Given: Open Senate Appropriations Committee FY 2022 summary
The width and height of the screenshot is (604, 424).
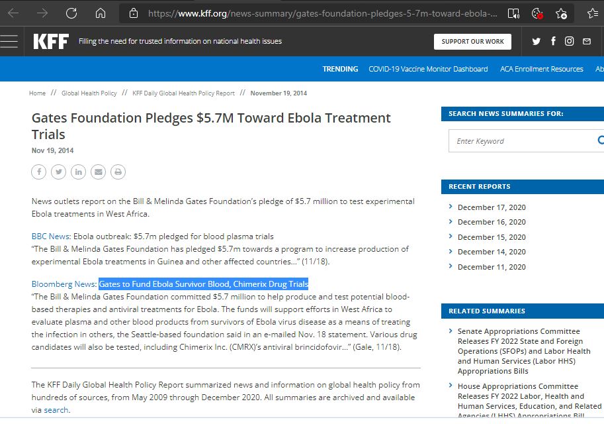Looking at the screenshot, I should click(524, 351).
